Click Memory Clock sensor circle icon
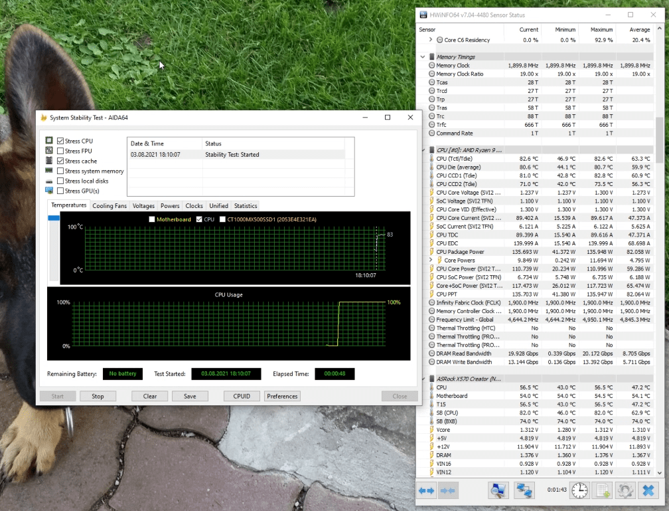This screenshot has height=511, width=669. [x=432, y=65]
